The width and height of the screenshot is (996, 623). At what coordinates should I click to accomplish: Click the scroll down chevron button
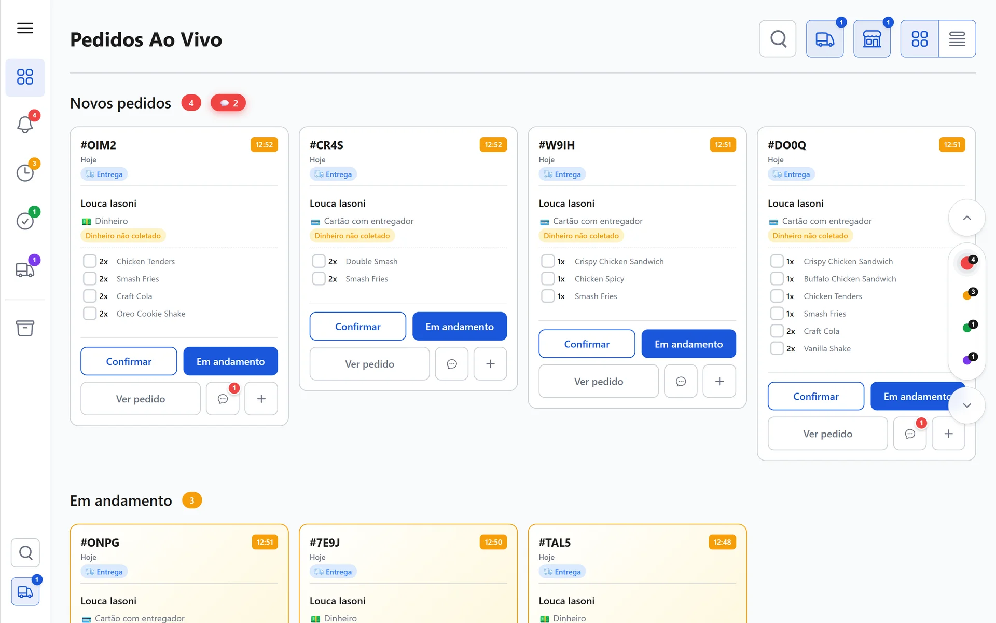[x=967, y=405]
